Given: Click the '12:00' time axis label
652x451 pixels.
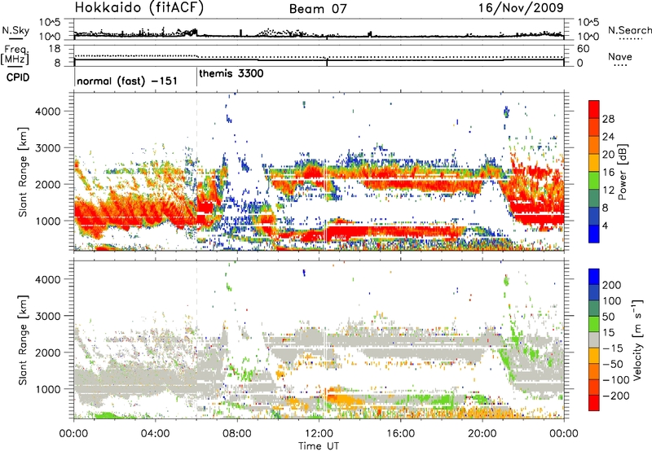Looking at the screenshot, I should pos(319,434).
